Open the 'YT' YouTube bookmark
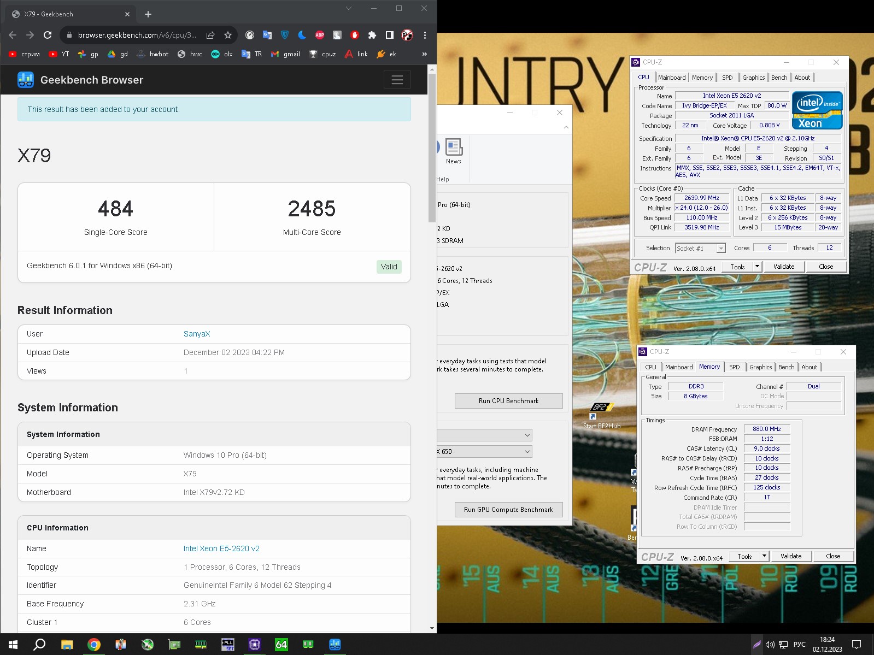Viewport: 874px width, 655px height. [59, 54]
